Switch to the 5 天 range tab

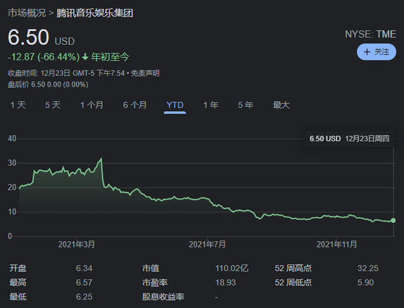[x=52, y=105]
